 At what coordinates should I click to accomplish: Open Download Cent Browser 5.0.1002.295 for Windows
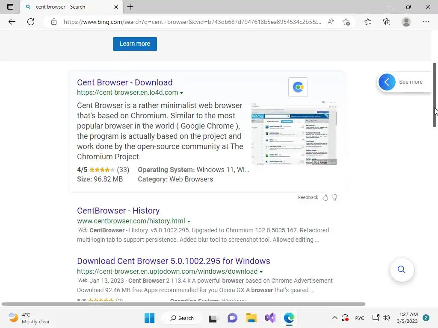click(174, 261)
